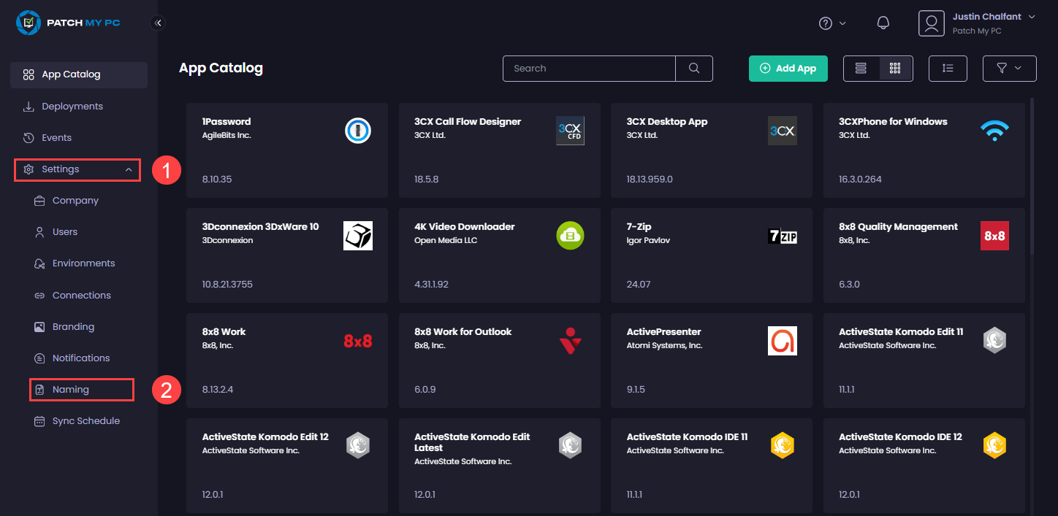Click the 8x8 Quality Management red icon
The width and height of the screenshot is (1058, 516).
pyautogui.click(x=994, y=236)
